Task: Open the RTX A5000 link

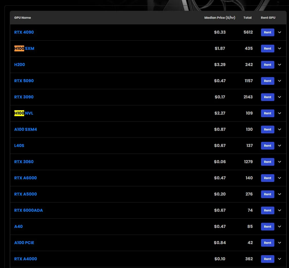Action: point(25,194)
